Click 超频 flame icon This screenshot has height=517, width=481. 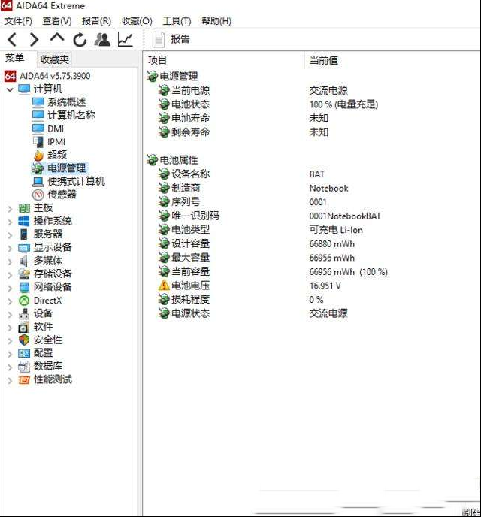[38, 156]
